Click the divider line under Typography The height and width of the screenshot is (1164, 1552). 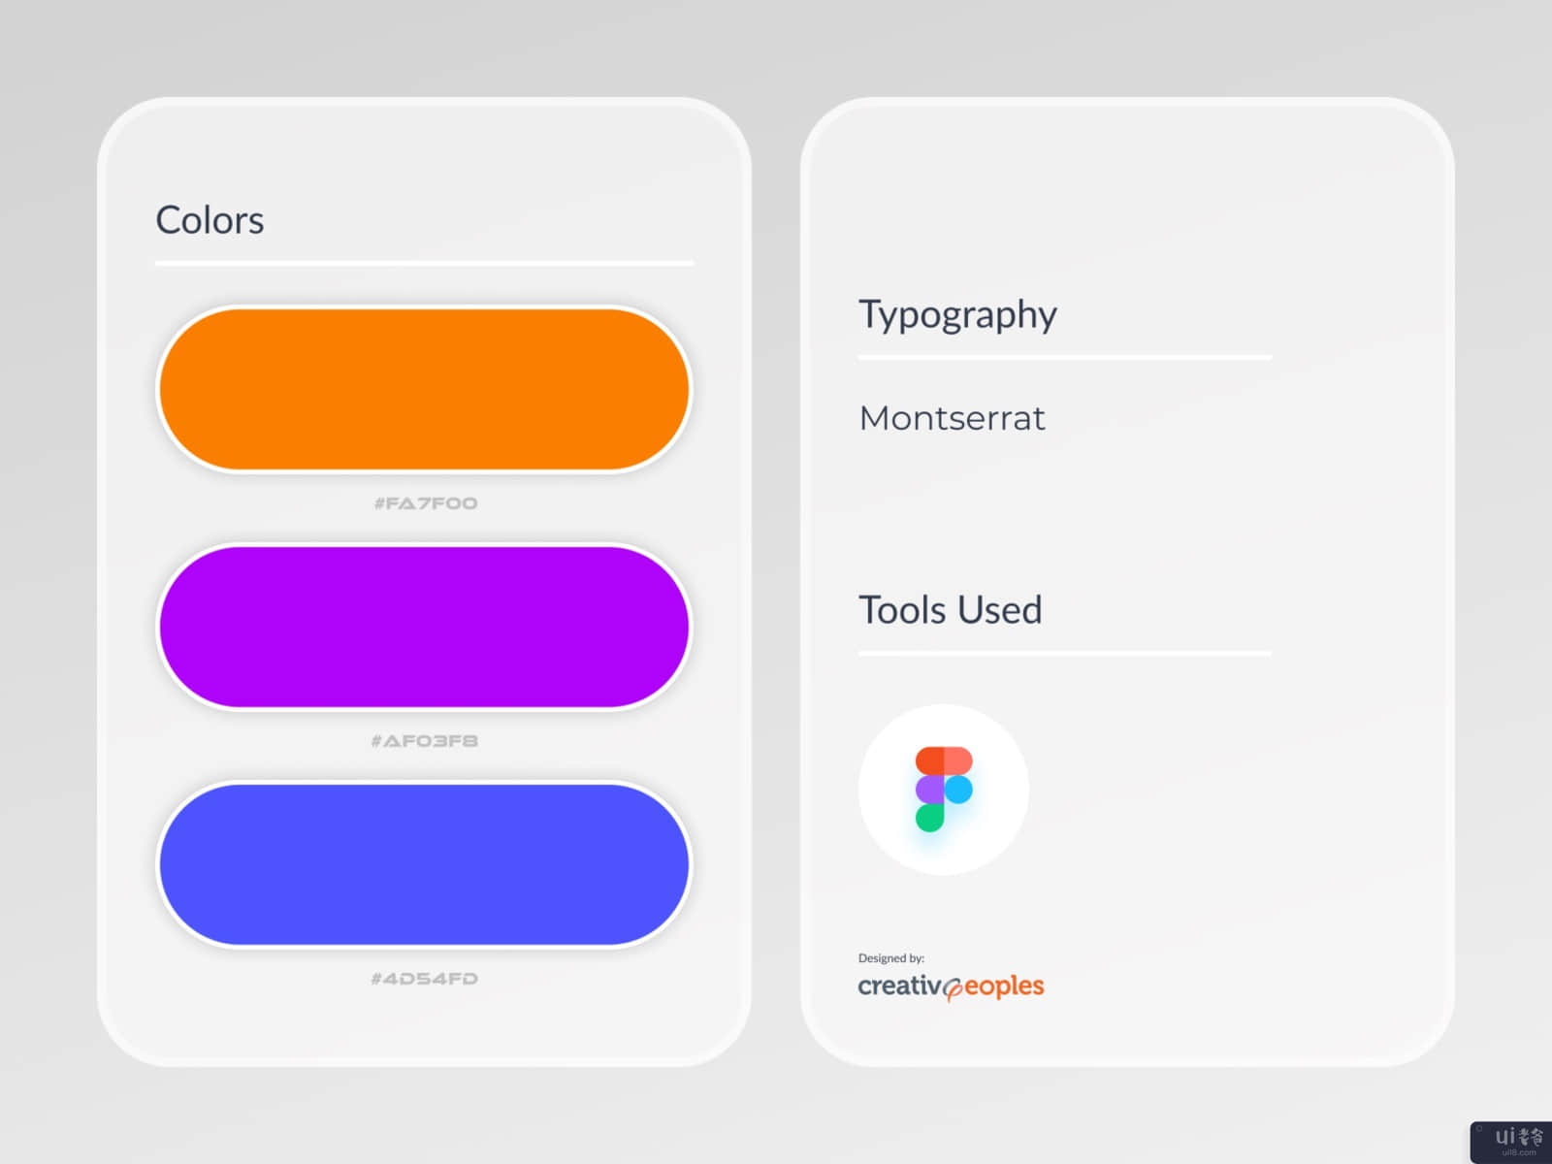click(1064, 358)
